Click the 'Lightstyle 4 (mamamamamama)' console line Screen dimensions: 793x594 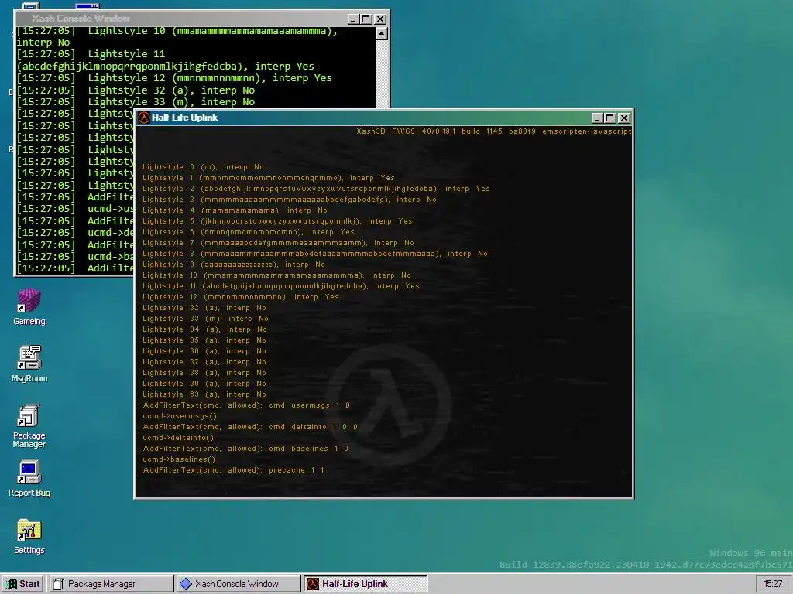(x=235, y=210)
